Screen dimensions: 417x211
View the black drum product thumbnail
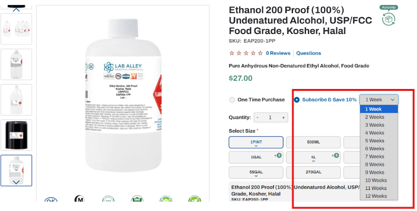tap(17, 135)
